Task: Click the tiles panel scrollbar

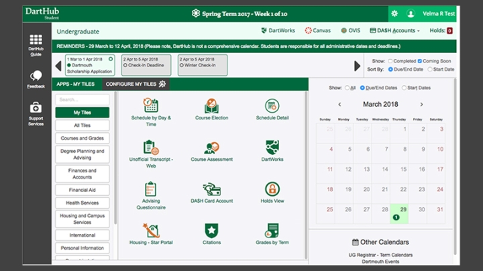Action: [x=306, y=175]
